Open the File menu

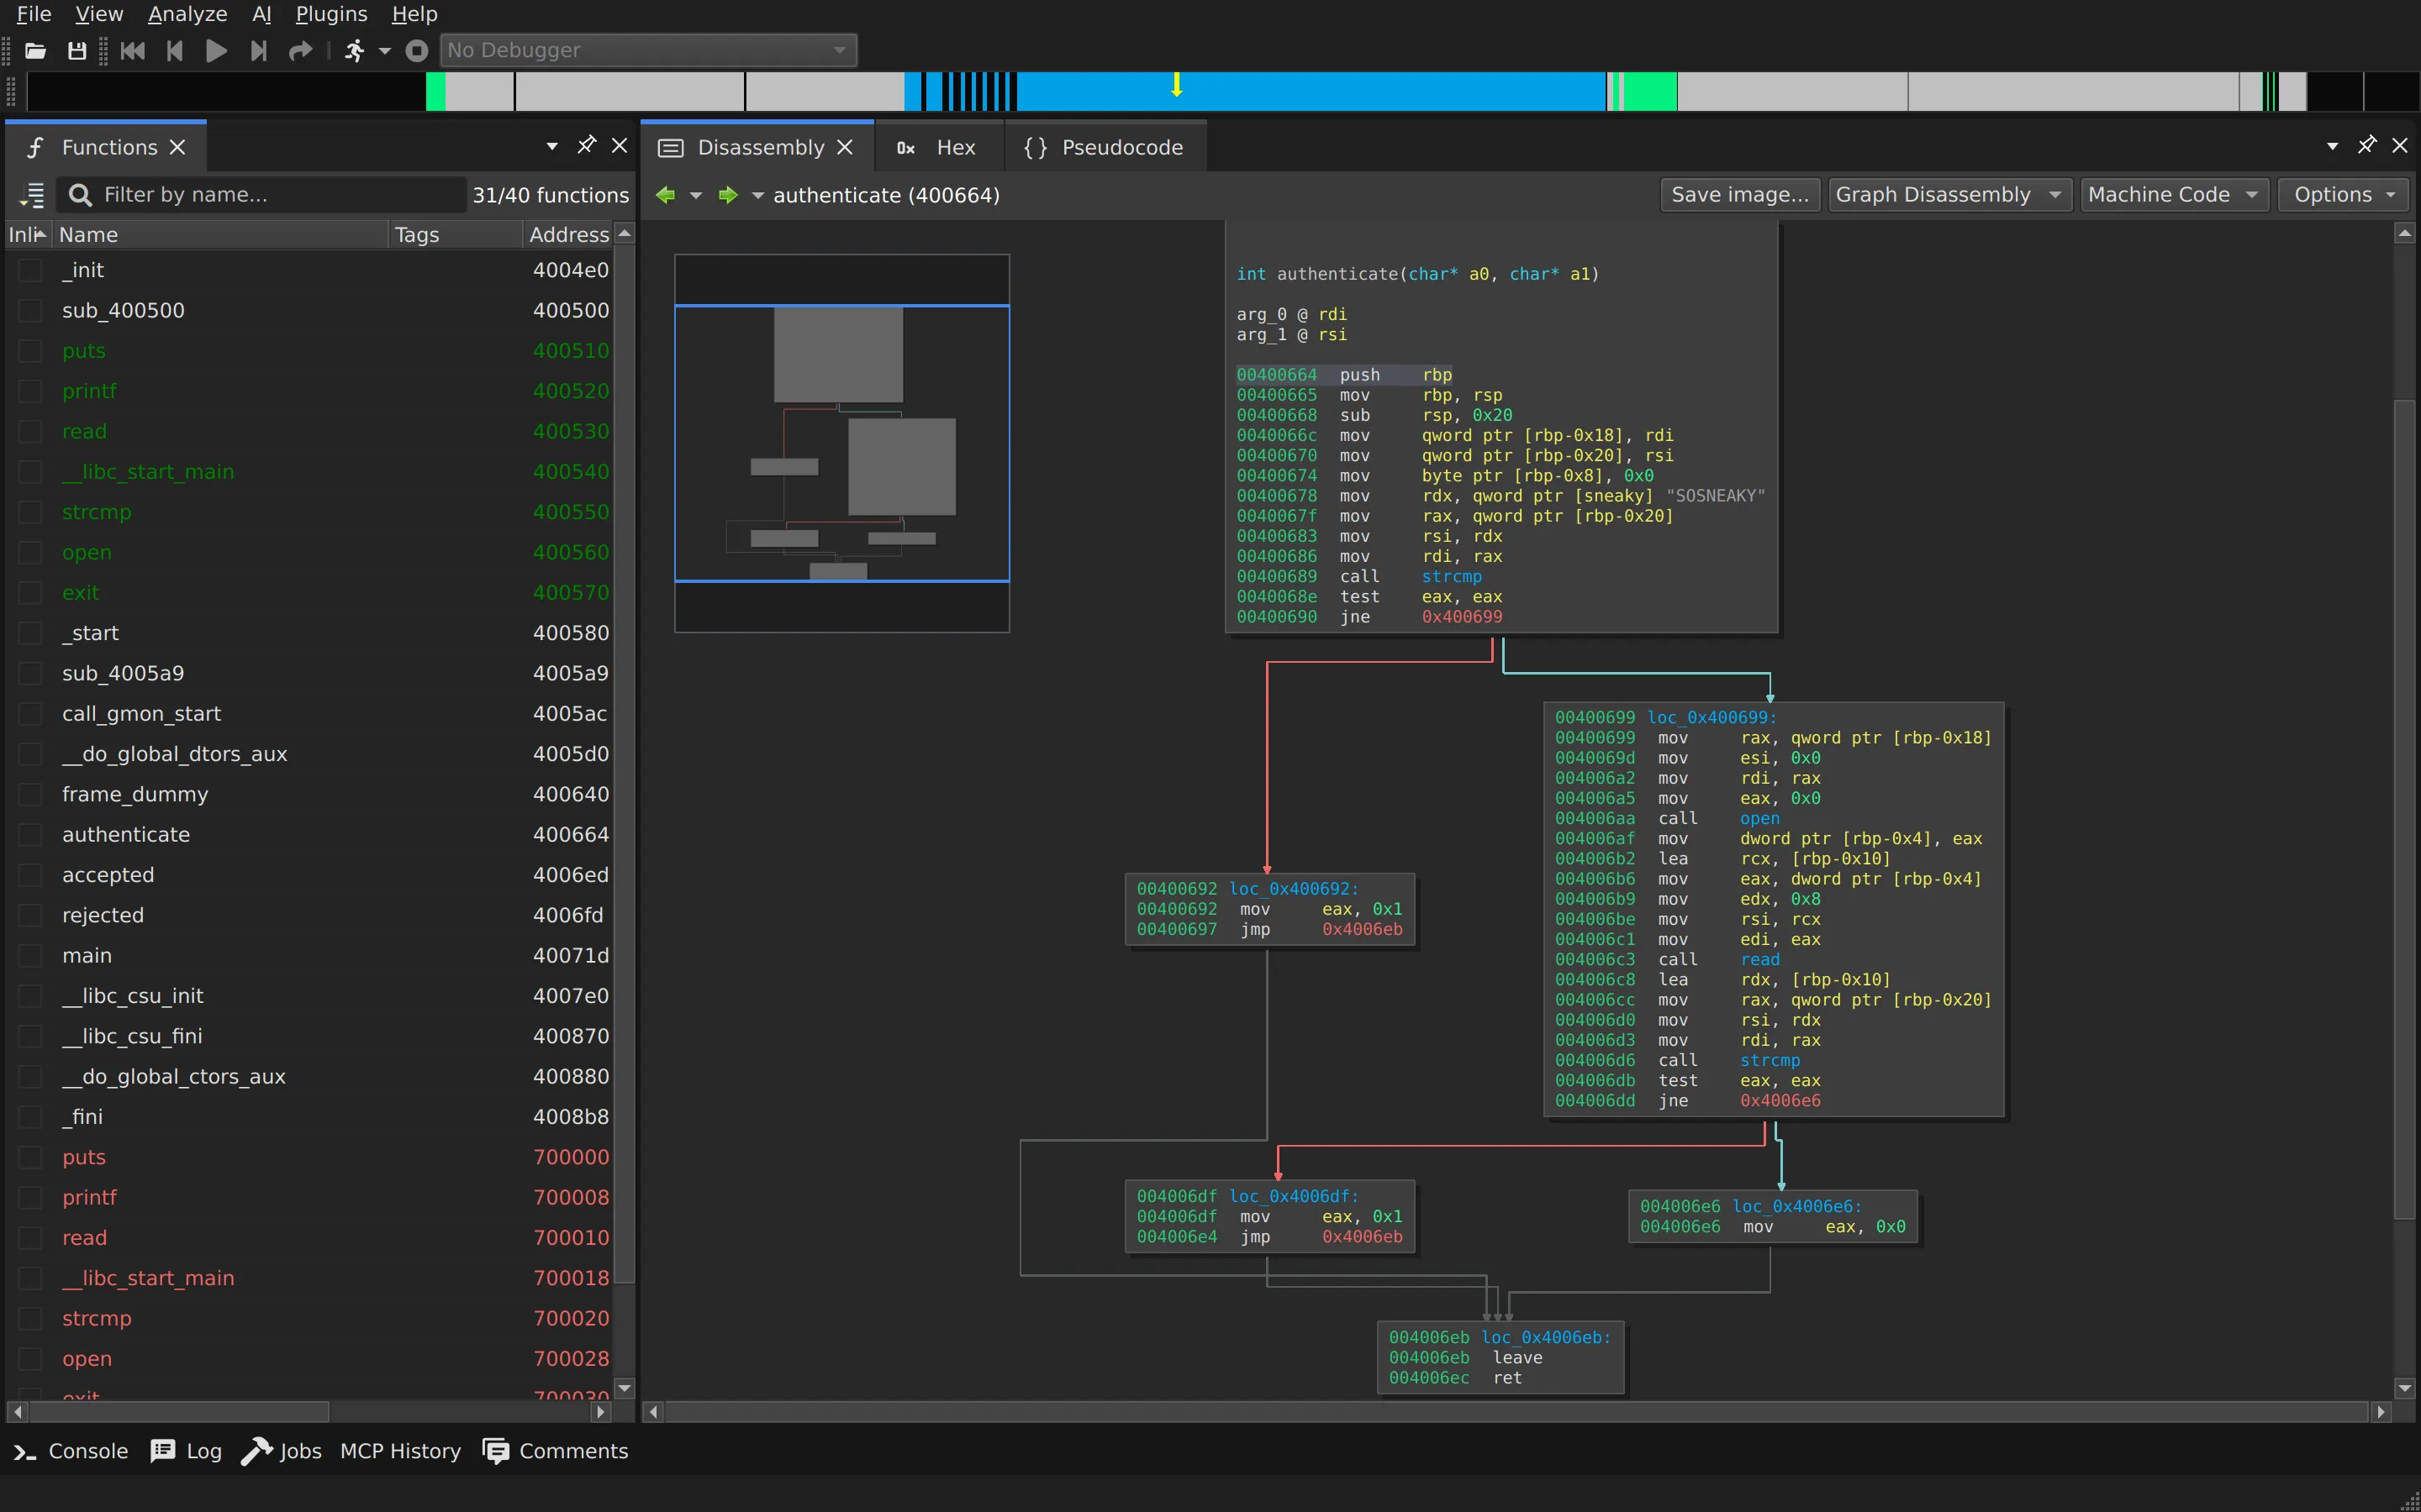coord(34,14)
